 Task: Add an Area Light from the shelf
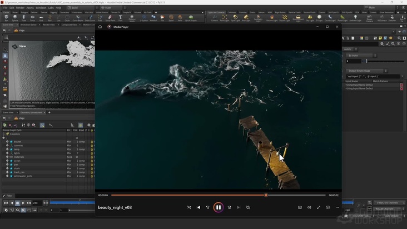pos(246,18)
